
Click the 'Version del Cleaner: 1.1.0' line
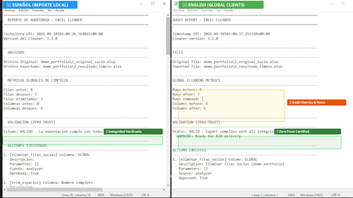(x=31, y=39)
